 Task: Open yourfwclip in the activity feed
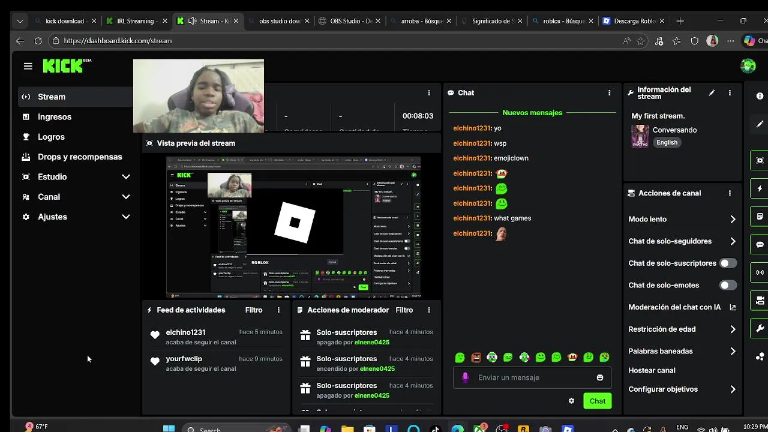pos(184,359)
